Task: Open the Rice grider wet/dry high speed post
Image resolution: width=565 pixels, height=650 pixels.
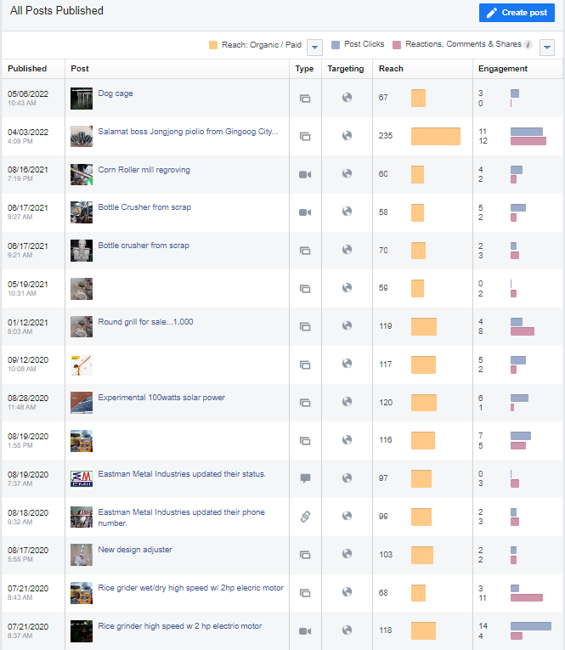Action: tap(190, 587)
